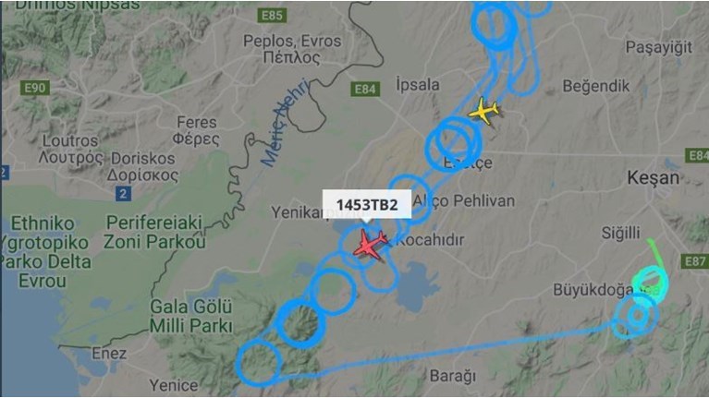Click the E84 road shield near İpsala

[x=365, y=90]
